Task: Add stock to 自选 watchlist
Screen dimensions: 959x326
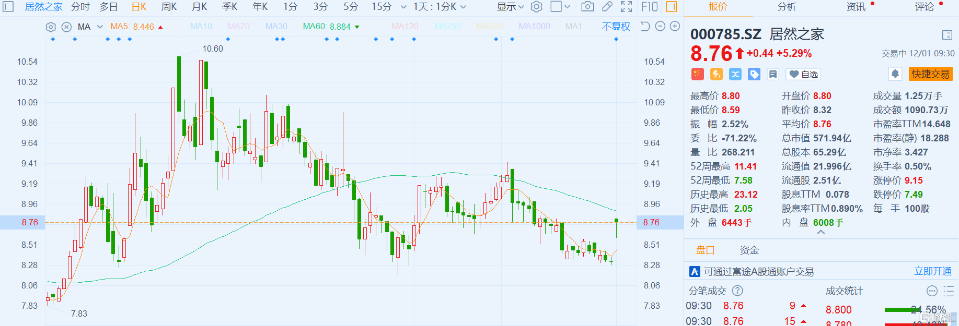Action: (803, 75)
